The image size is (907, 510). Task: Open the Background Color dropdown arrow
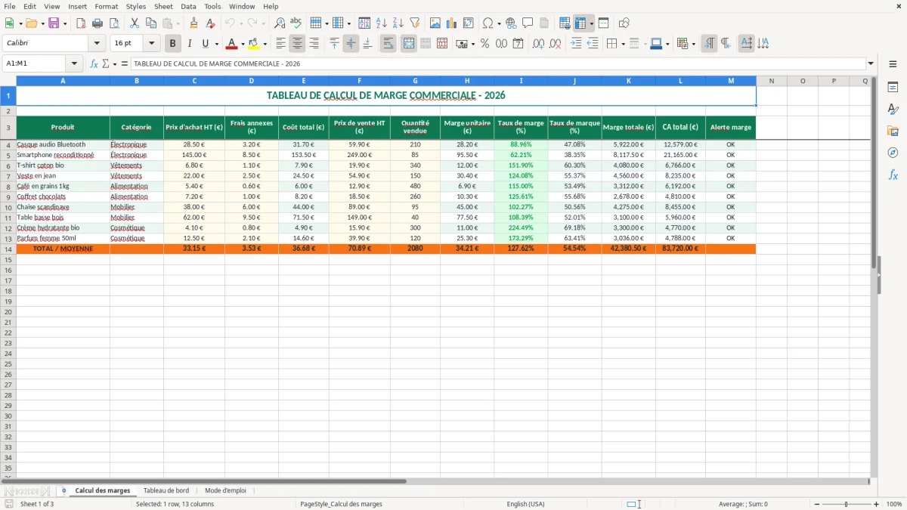point(265,44)
